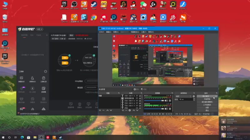The height and width of the screenshot is (140, 250).
Task: Open 弹幕助手 tool in Douyu companion
Action: pyautogui.click(x=21, y=79)
